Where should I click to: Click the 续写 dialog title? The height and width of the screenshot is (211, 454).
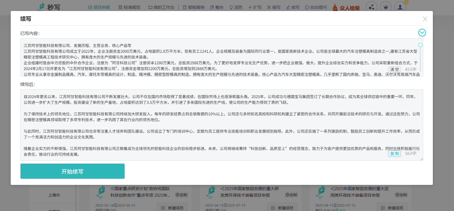pyautogui.click(x=26, y=19)
